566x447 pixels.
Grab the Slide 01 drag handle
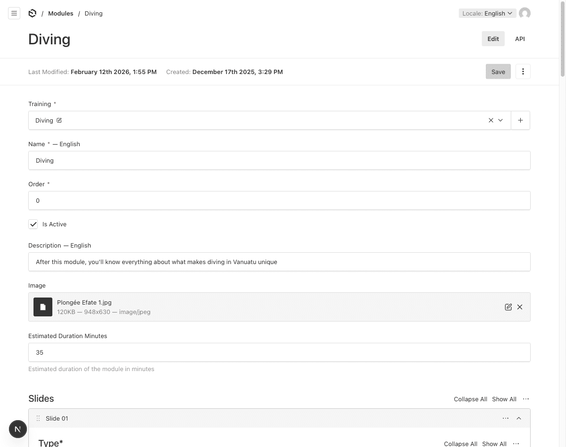coord(38,418)
